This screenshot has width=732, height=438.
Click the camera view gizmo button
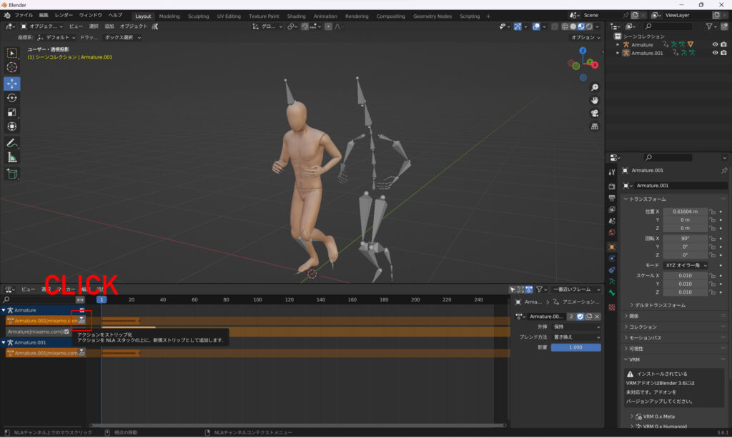[x=594, y=114]
